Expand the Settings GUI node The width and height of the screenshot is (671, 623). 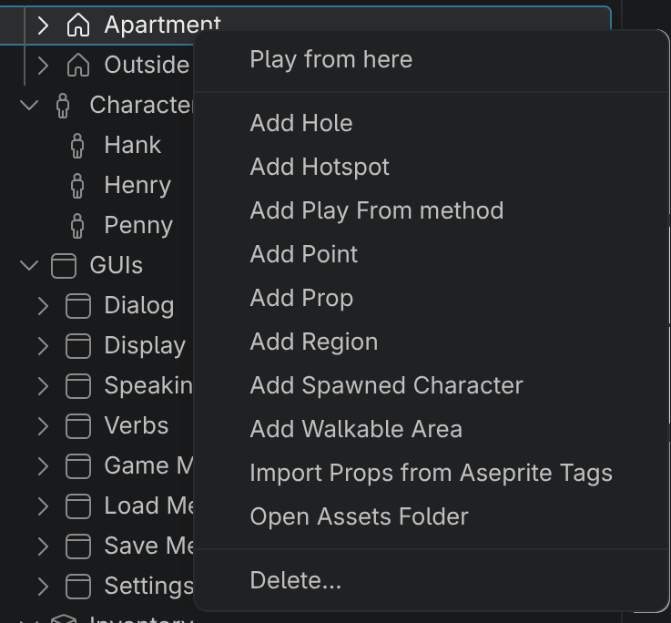point(43,587)
